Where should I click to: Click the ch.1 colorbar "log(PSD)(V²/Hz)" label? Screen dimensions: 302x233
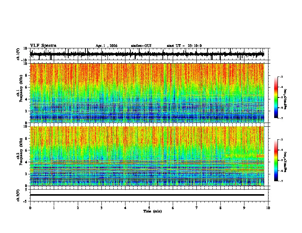point(285,99)
